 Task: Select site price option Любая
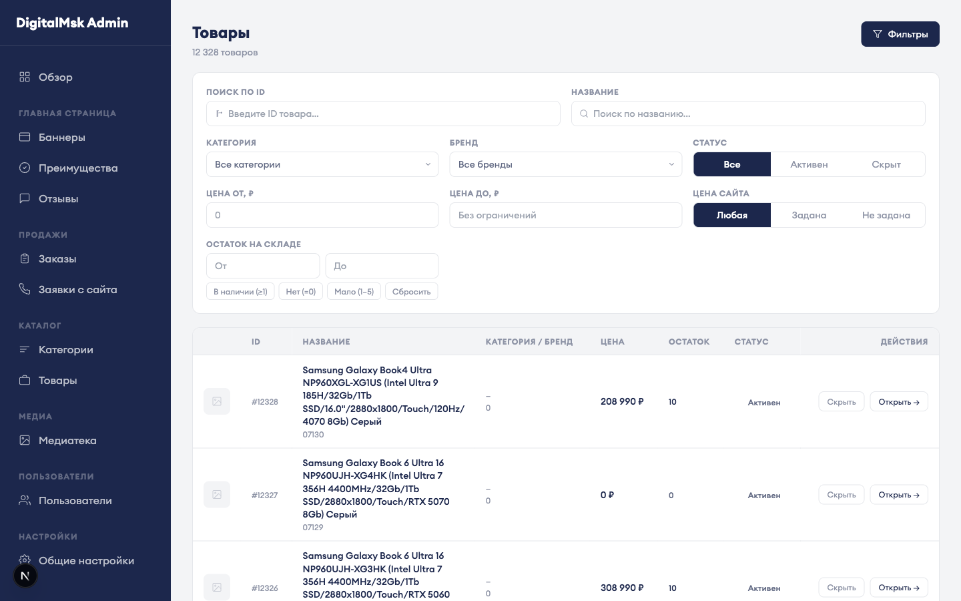coord(732,215)
